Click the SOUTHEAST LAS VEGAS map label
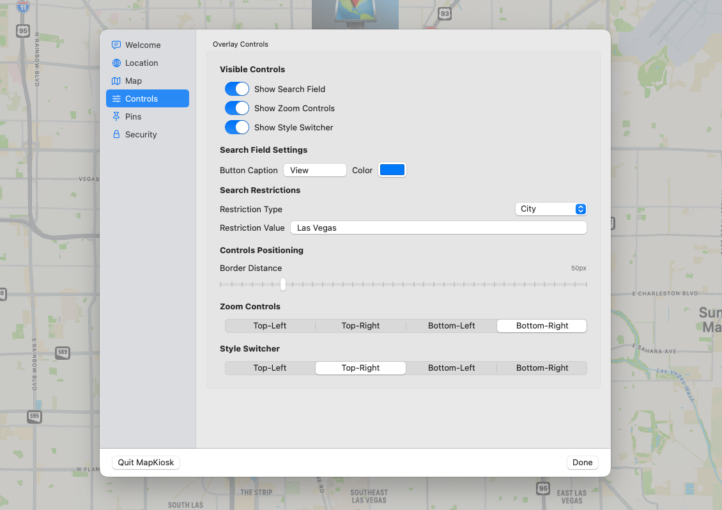 click(x=369, y=496)
